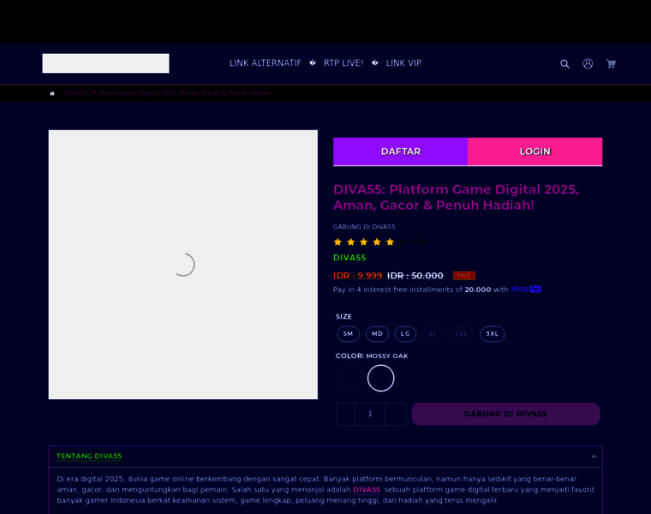Click the review count next to stars
The height and width of the screenshot is (514, 651).
point(413,242)
